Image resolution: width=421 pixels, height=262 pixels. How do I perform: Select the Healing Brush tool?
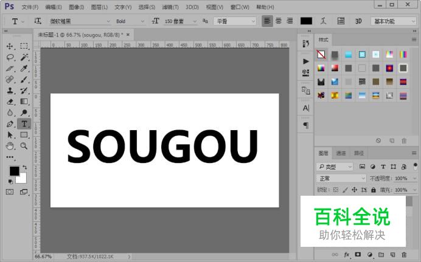(x=10, y=80)
